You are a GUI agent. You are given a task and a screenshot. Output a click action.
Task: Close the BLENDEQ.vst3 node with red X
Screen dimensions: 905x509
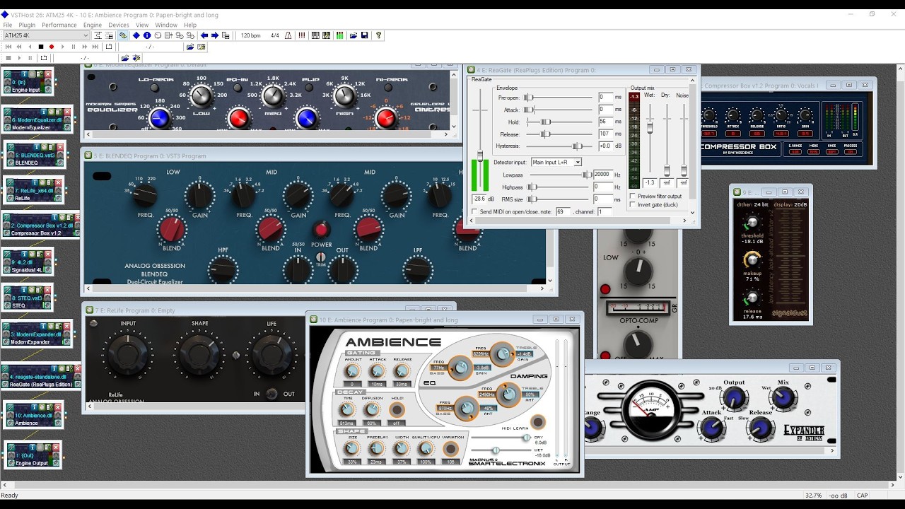click(x=60, y=147)
